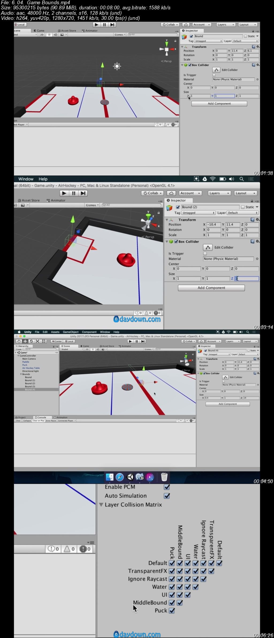Select Main Camera in Hierarchy
Image resolution: width=274 pixels, height=638 pixels.
pyautogui.click(x=29, y=359)
